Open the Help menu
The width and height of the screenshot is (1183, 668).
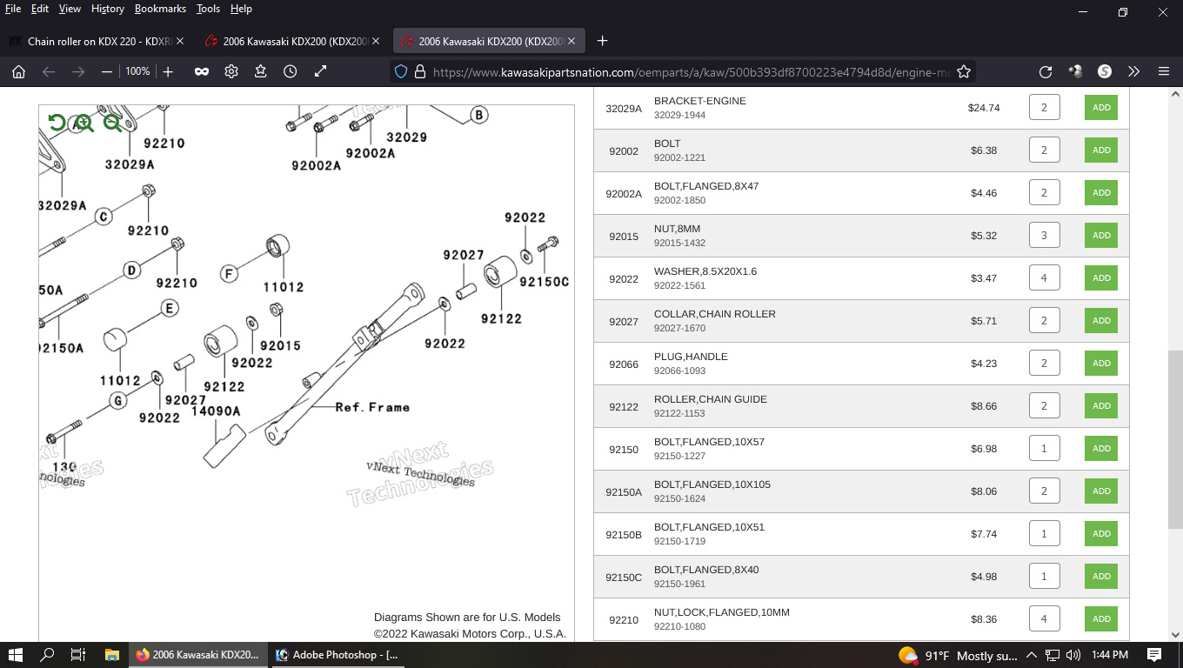[x=241, y=9]
